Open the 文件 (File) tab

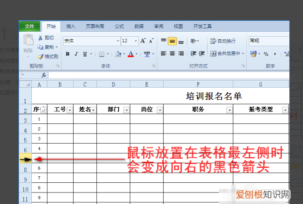(30, 26)
